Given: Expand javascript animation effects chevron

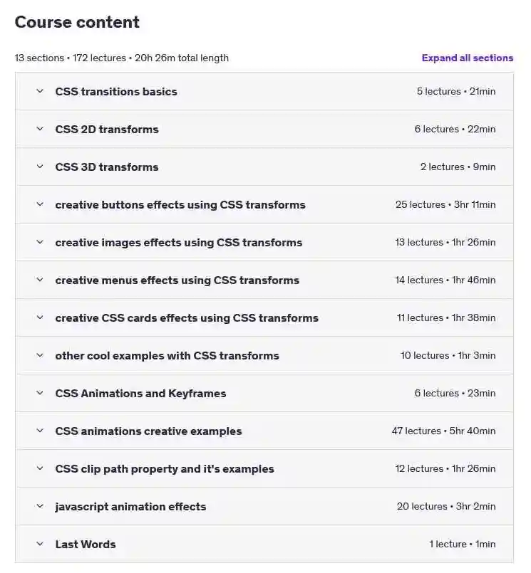Looking at the screenshot, I should (x=40, y=507).
